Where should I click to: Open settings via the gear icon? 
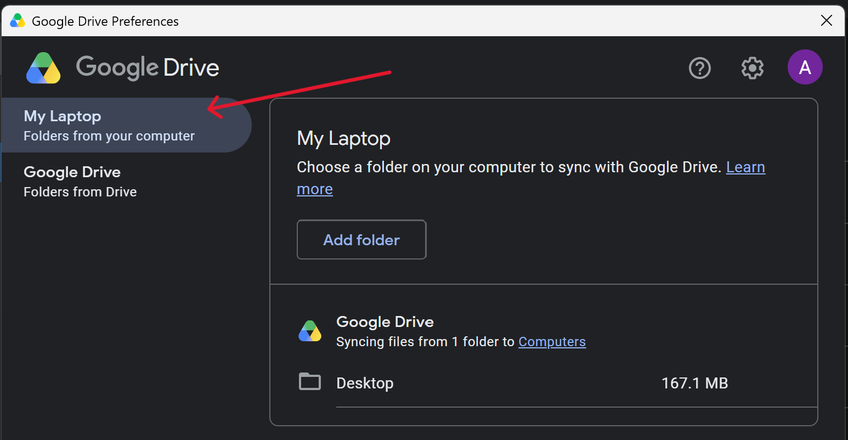[753, 68]
